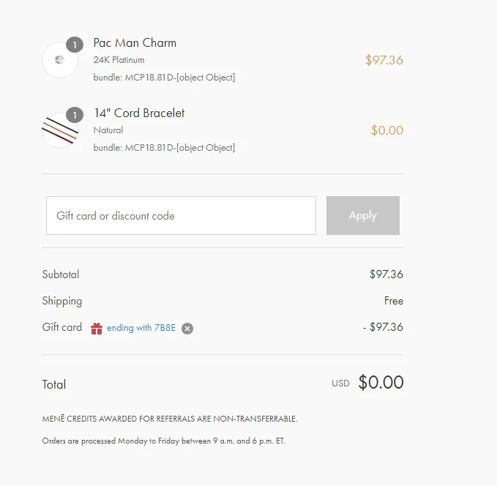This screenshot has height=486, width=497.
Task: Apply the discount code
Action: tap(363, 216)
